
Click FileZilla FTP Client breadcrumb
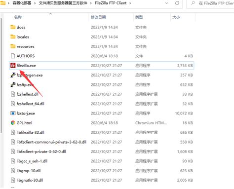[111, 3]
